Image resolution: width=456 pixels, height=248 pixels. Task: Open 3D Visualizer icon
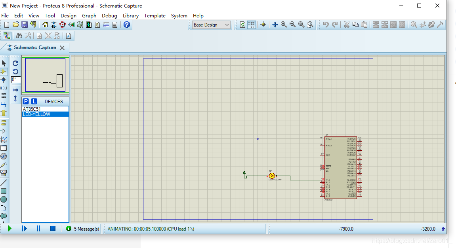tap(71, 25)
